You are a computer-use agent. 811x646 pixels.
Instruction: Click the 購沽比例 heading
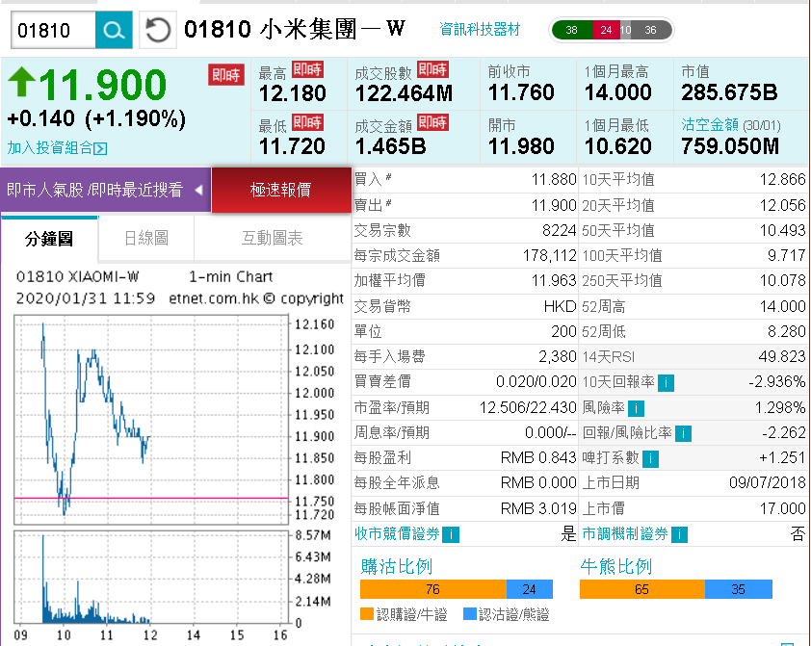click(397, 566)
